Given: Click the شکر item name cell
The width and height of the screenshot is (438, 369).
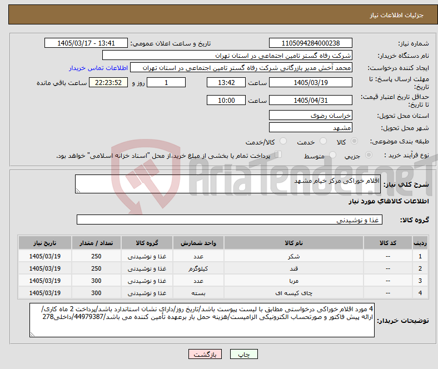Looking at the screenshot, I should (x=293, y=256).
